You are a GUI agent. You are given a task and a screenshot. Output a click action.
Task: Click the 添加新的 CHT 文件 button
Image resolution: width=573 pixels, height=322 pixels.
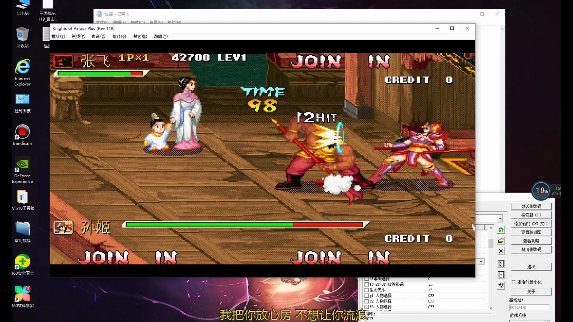coord(531,224)
